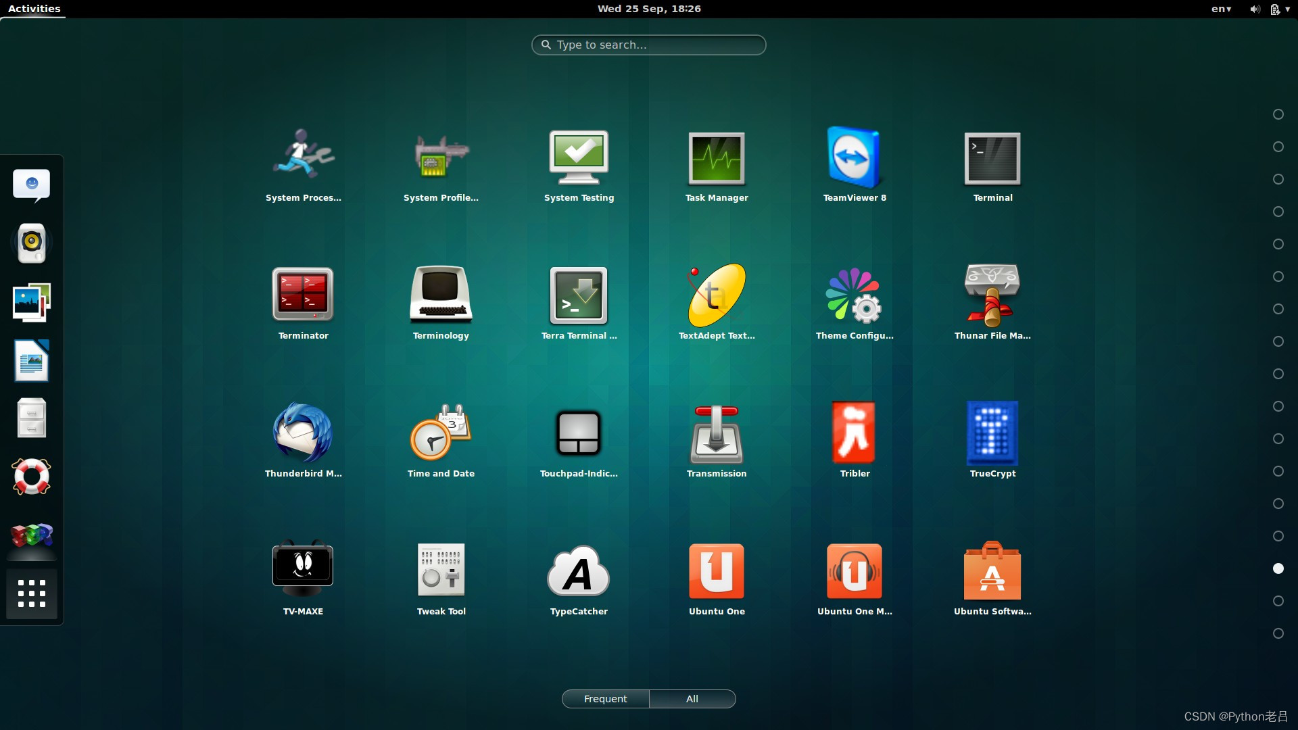Select the currently filled page indicator dot
Image resolution: width=1298 pixels, height=730 pixels.
[x=1278, y=568]
